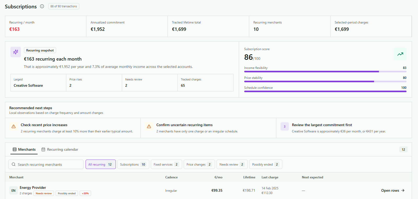Click the Price rises 2 tile
Image resolution: width=418 pixels, height=199 pixels.
[x=94, y=83]
